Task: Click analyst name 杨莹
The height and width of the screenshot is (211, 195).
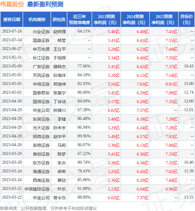Action: pos(62,40)
